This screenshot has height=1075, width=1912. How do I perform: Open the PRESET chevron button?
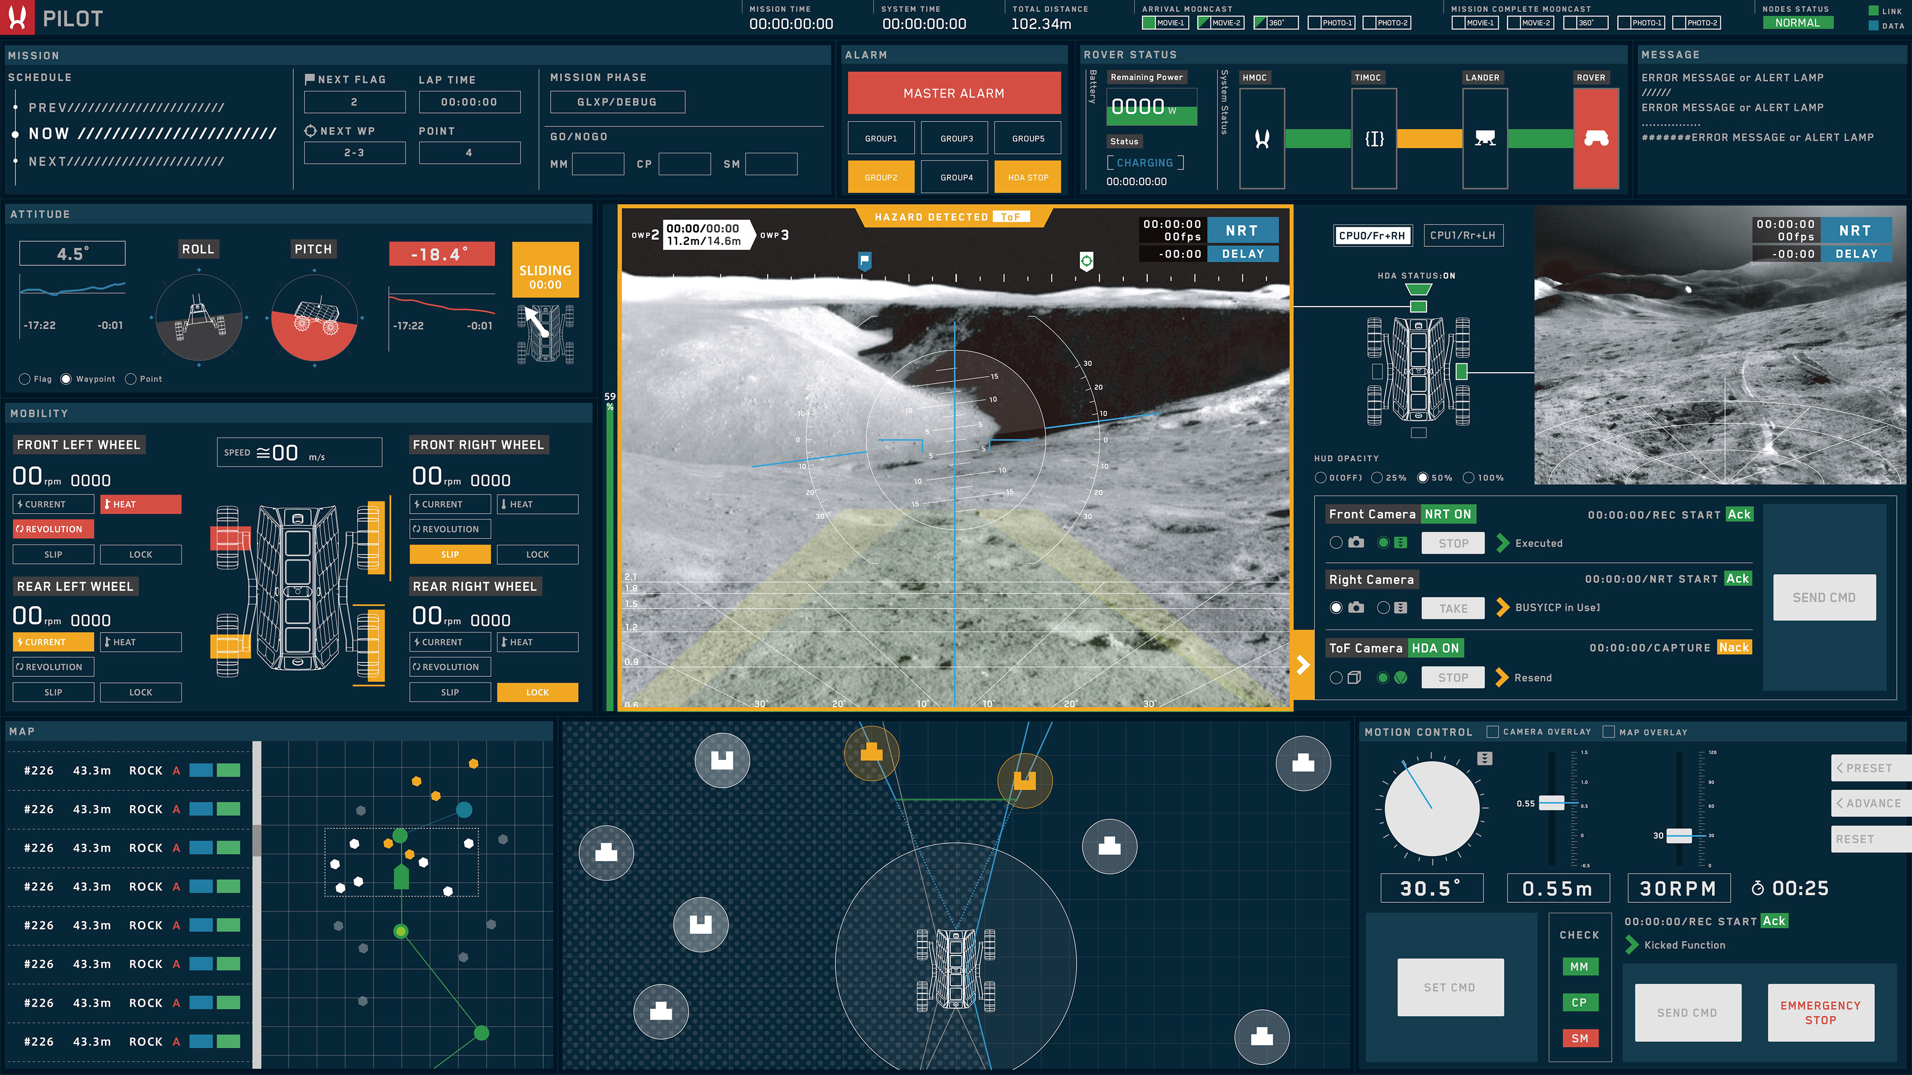(x=1869, y=768)
